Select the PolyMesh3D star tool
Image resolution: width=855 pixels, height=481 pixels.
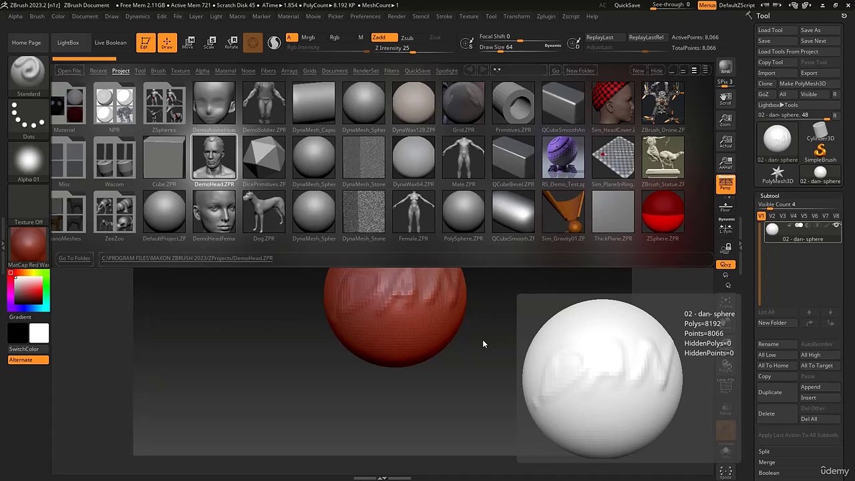coord(778,175)
